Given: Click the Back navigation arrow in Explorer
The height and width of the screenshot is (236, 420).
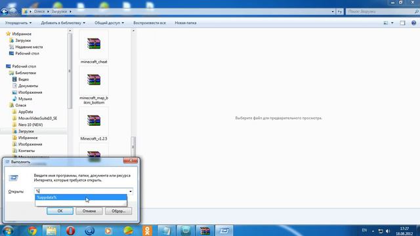Looking at the screenshot, I should (x=5, y=12).
